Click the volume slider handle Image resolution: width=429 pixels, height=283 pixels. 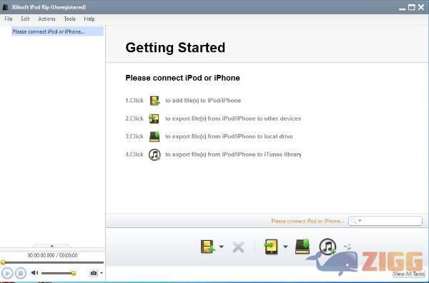[x=74, y=273]
